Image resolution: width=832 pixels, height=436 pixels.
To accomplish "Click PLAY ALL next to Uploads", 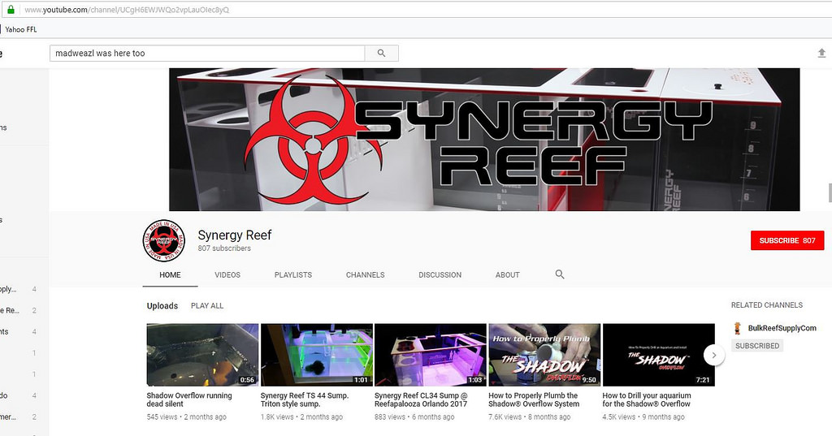I will tap(207, 305).
